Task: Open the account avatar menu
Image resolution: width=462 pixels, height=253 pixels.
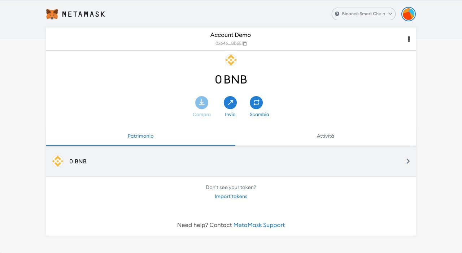Action: coord(409,14)
